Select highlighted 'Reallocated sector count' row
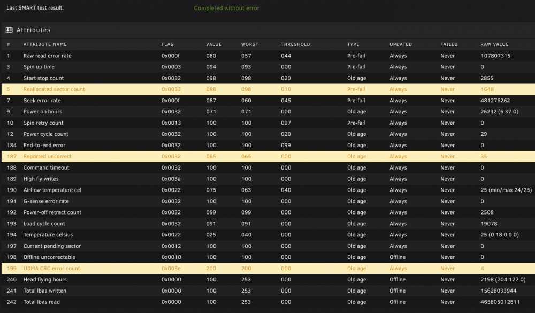This screenshot has height=313, width=535. (268, 89)
